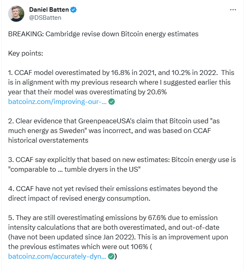Click the "Key points:" line
The image size is (245, 270).
click(x=25, y=53)
